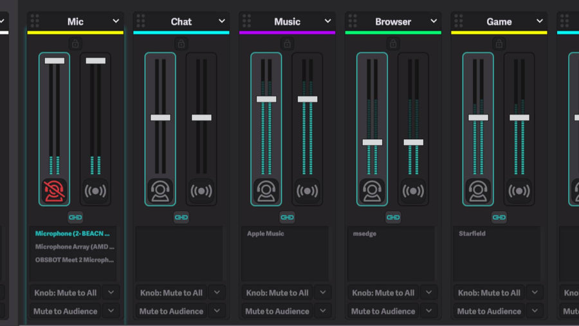Toggle the Mic channel link icon
The width and height of the screenshot is (579, 326).
point(75,217)
